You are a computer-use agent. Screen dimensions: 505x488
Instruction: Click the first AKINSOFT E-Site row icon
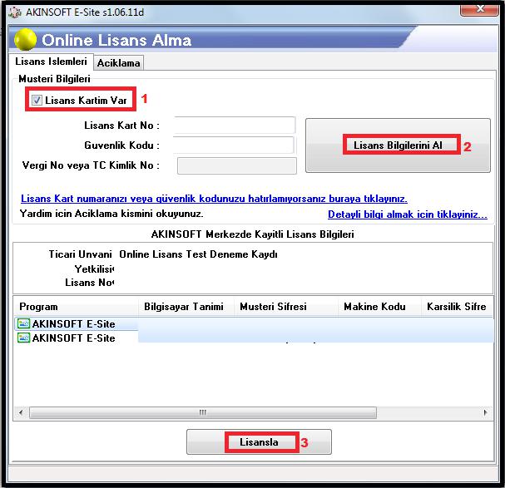coord(23,323)
